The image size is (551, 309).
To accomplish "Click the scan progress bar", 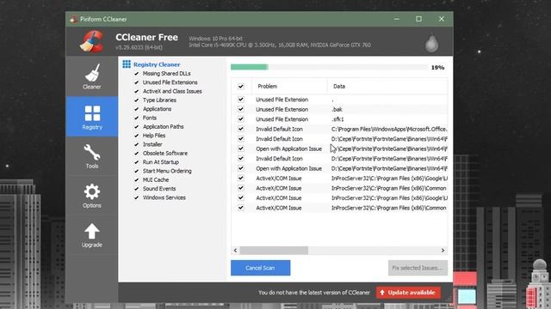I will coord(329,67).
